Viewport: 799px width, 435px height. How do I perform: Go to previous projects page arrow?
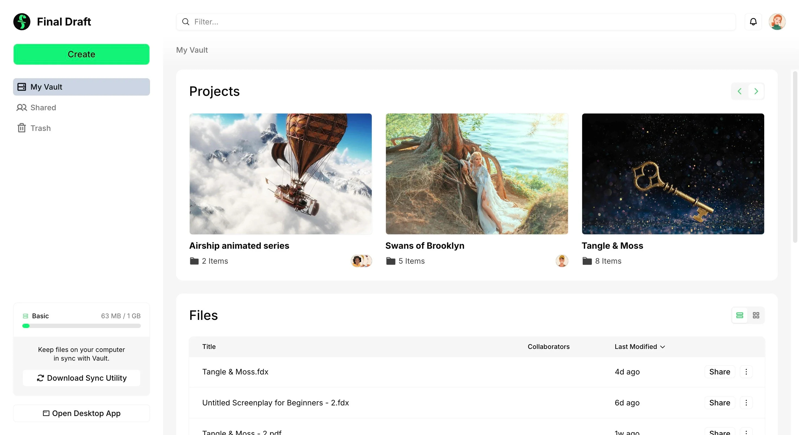739,91
